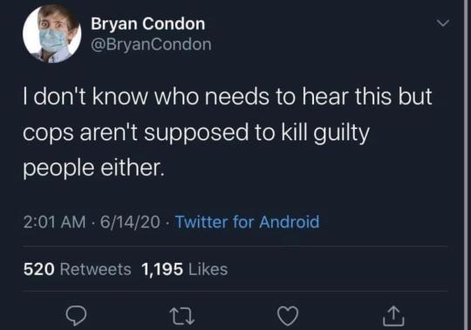471x330 pixels.
Task: Click the reply speech bubble icon
Action: click(76, 316)
